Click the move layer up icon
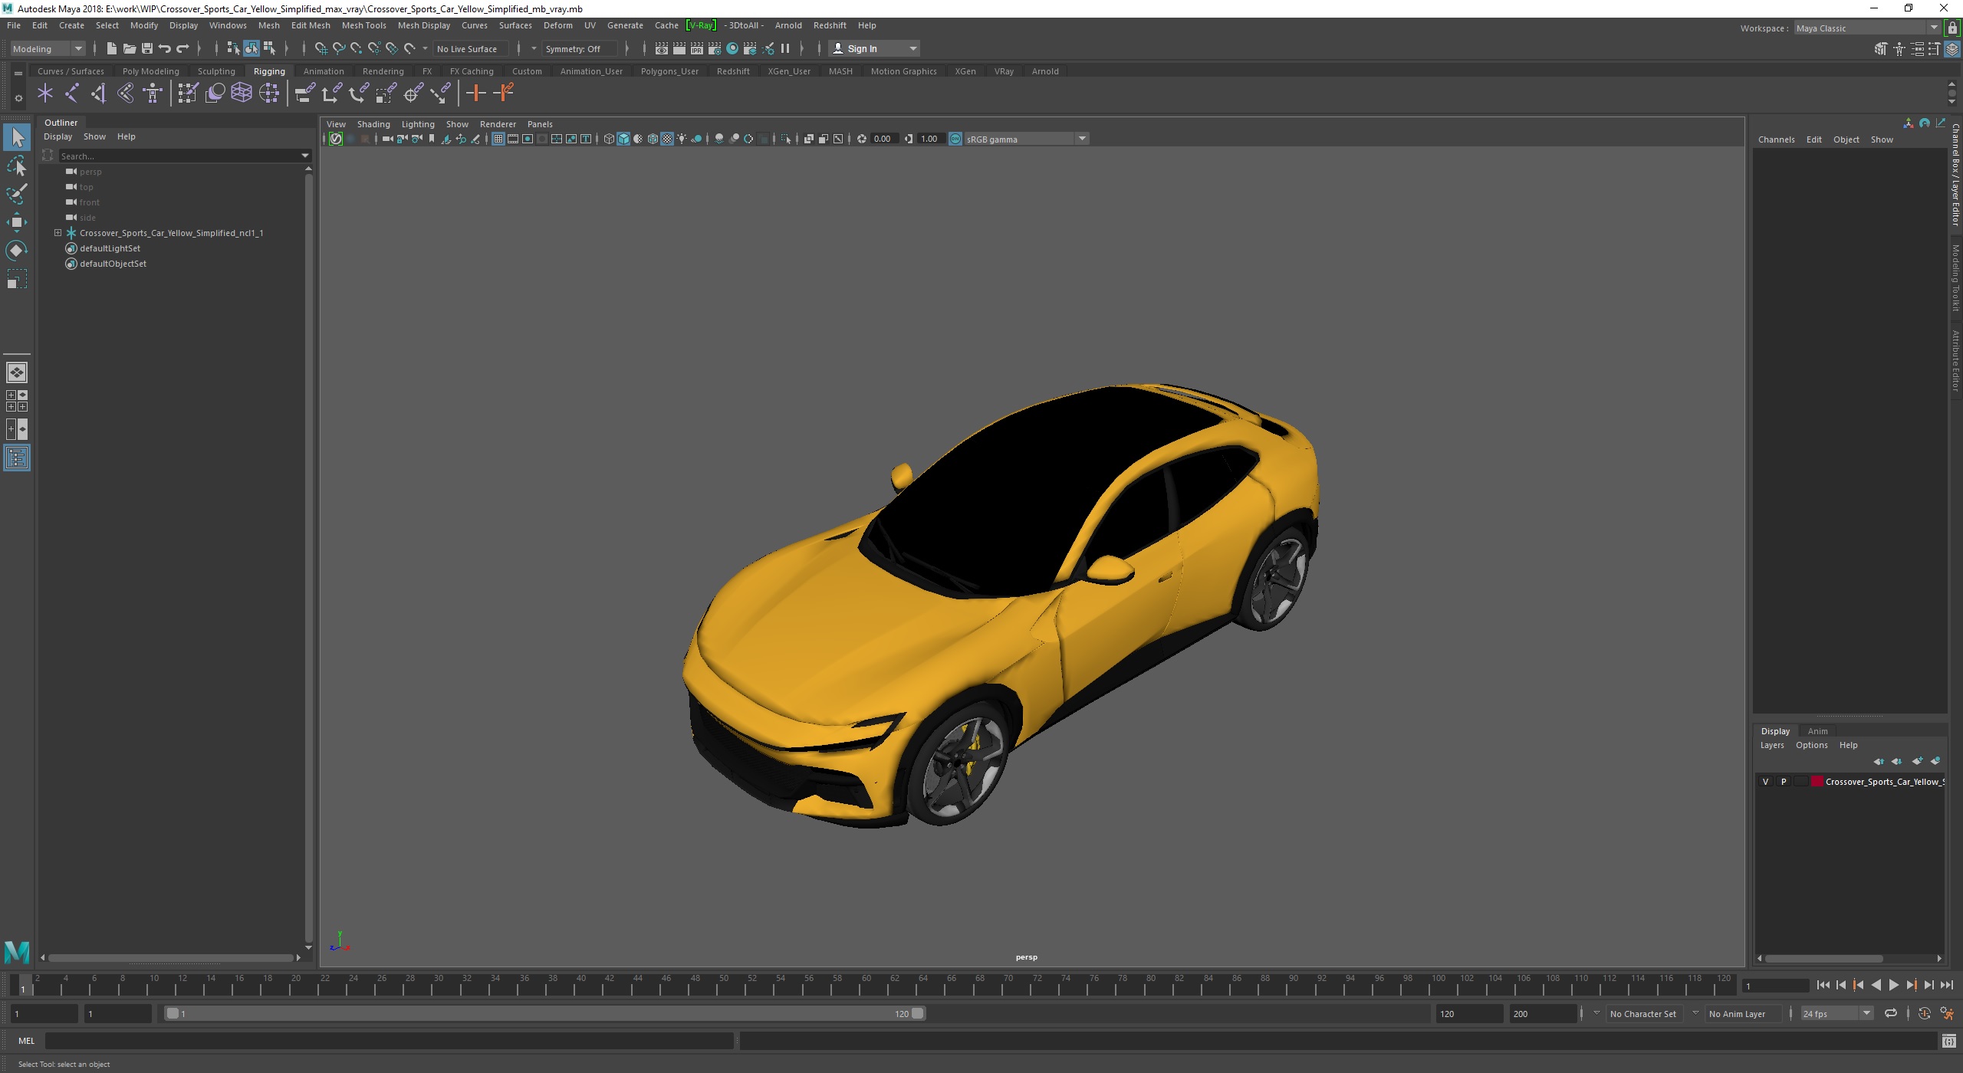 pyautogui.click(x=1879, y=761)
